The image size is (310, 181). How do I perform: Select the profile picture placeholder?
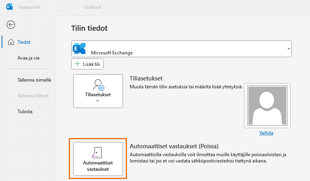click(x=267, y=106)
